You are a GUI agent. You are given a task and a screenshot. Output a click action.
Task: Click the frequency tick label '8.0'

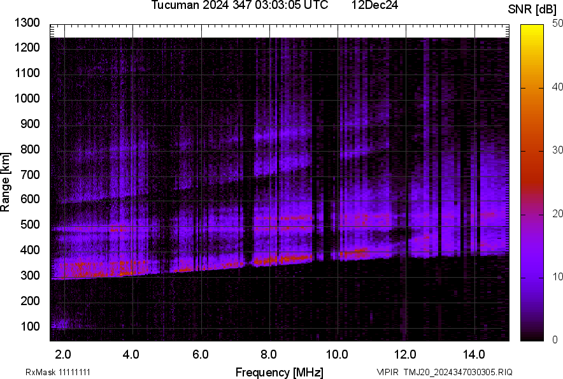click(269, 355)
